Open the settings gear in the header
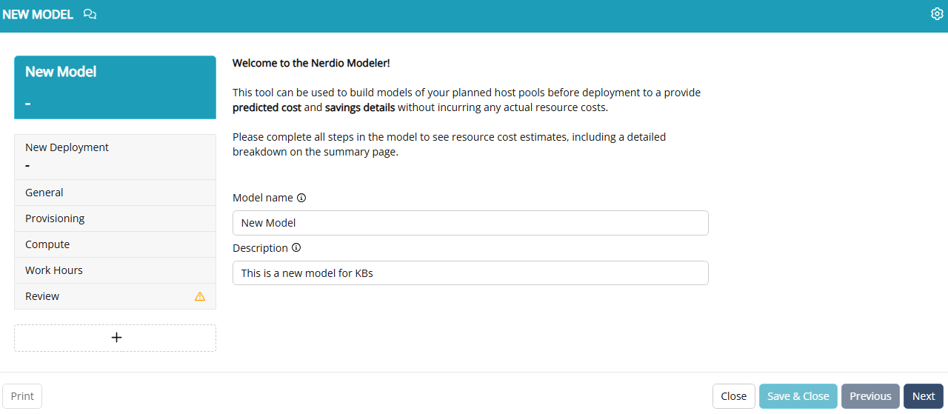This screenshot has width=948, height=414. click(x=936, y=14)
